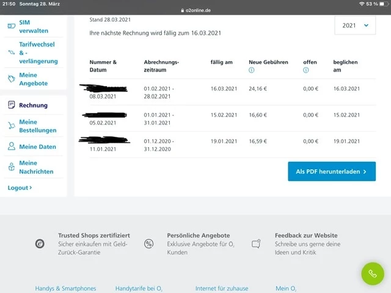Click the Meine Bestellungen cart icon

tap(11, 126)
